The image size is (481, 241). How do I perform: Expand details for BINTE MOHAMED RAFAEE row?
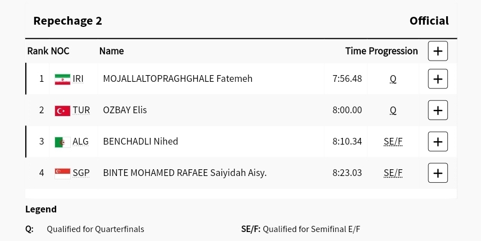[438, 173]
